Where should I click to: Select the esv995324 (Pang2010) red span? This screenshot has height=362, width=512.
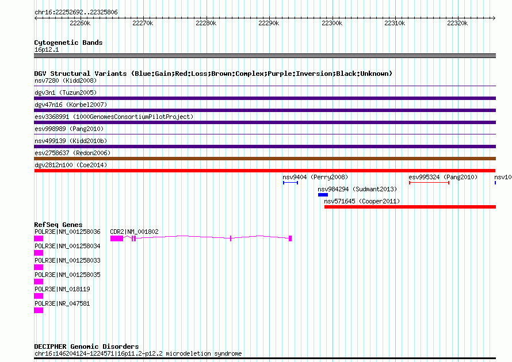pos(429,183)
